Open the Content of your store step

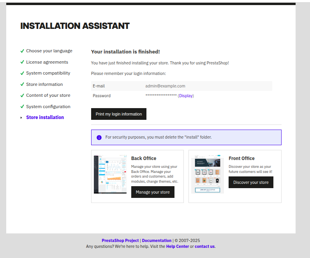point(48,95)
